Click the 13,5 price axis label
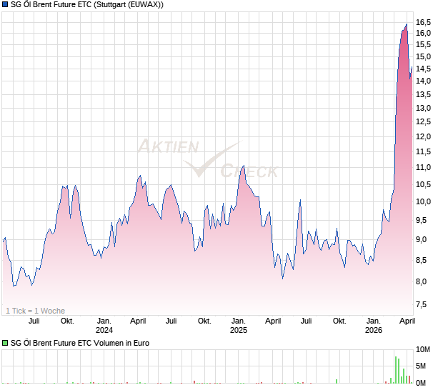The height and width of the screenshot is (390, 443). 423,94
